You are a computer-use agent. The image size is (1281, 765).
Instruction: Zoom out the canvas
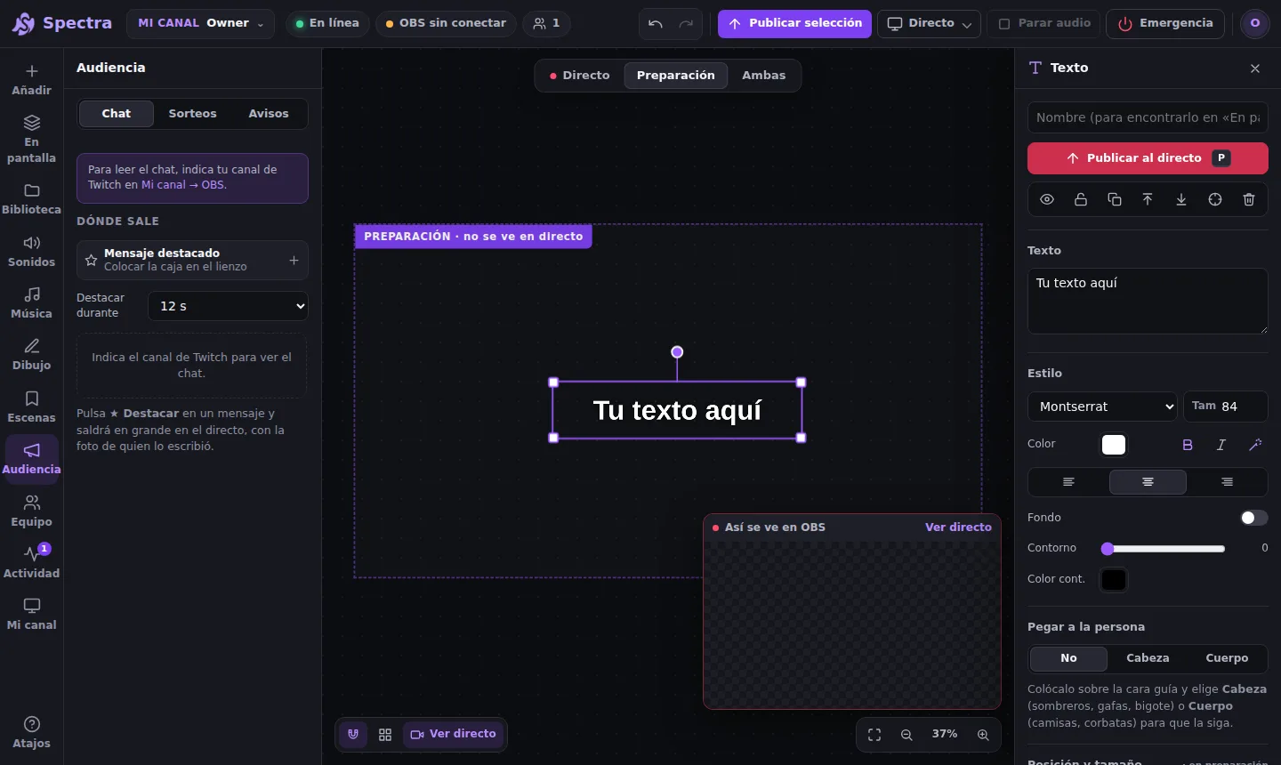[906, 735]
